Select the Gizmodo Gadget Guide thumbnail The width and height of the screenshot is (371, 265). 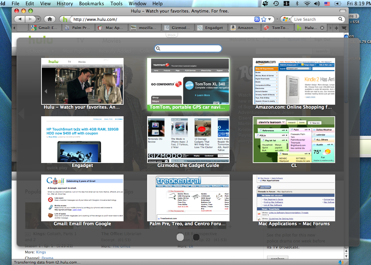click(188, 139)
